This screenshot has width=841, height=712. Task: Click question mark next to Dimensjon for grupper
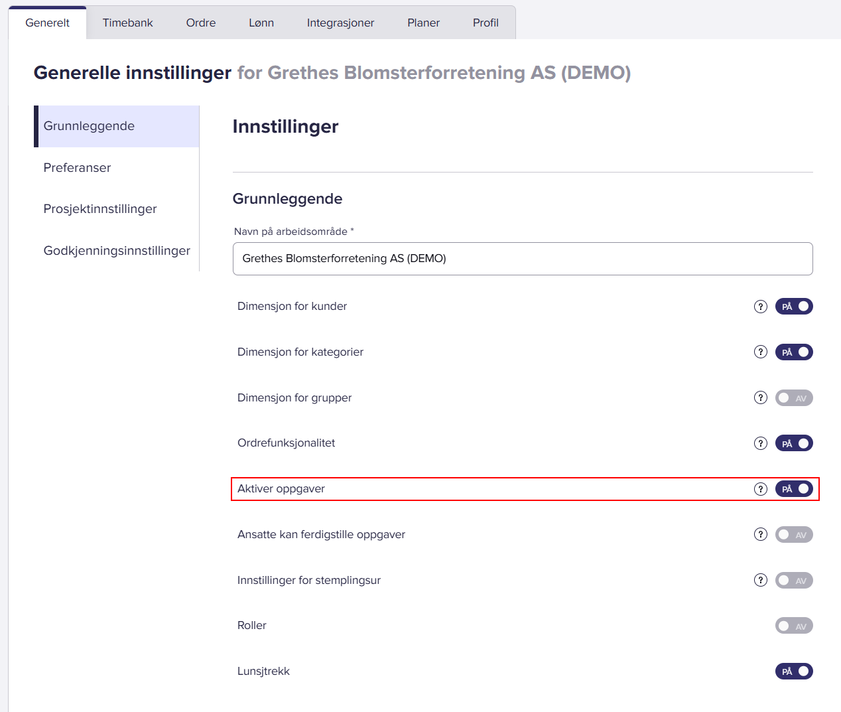coord(761,397)
